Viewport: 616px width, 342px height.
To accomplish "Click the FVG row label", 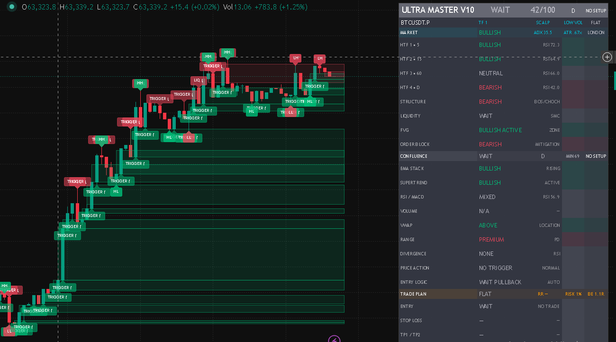I will point(405,130).
